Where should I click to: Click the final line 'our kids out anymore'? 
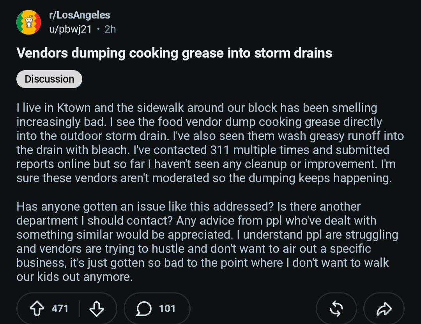(x=74, y=277)
